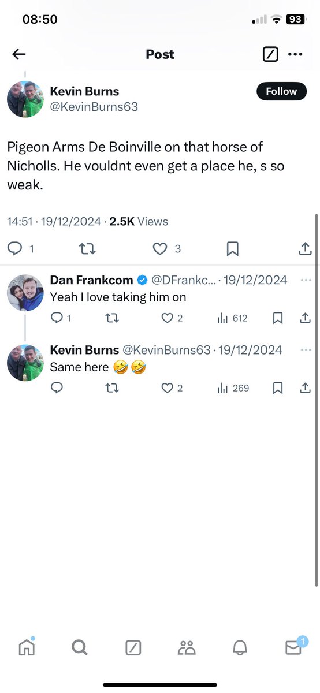Open the @KevinBurns63 handle link
320x693 pixels.
point(94,107)
